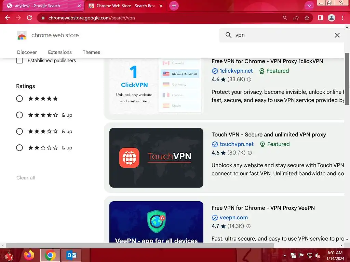Visit veepn.com publisher link
350x262 pixels.
click(234, 217)
